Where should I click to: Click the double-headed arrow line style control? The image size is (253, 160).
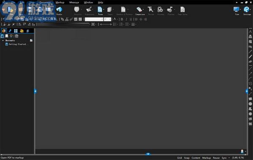[x=106, y=24]
